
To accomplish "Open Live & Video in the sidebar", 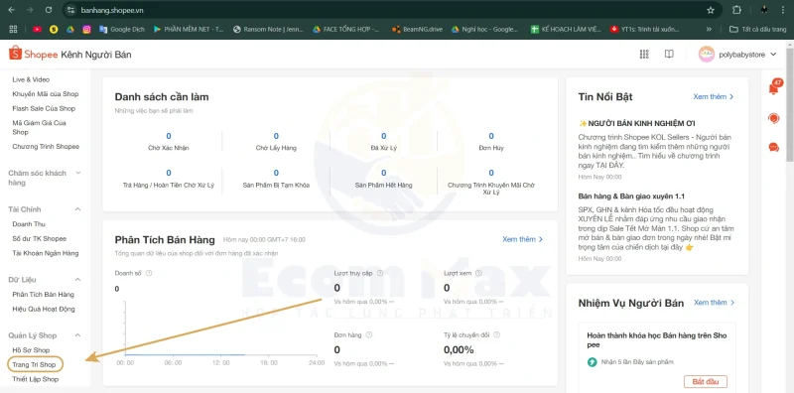I will 31,79.
